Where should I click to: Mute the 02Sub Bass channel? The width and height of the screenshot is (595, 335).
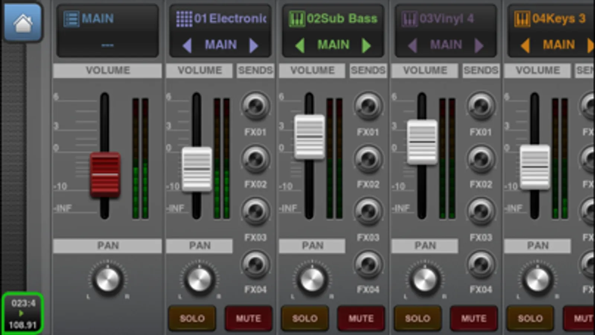pyautogui.click(x=361, y=318)
